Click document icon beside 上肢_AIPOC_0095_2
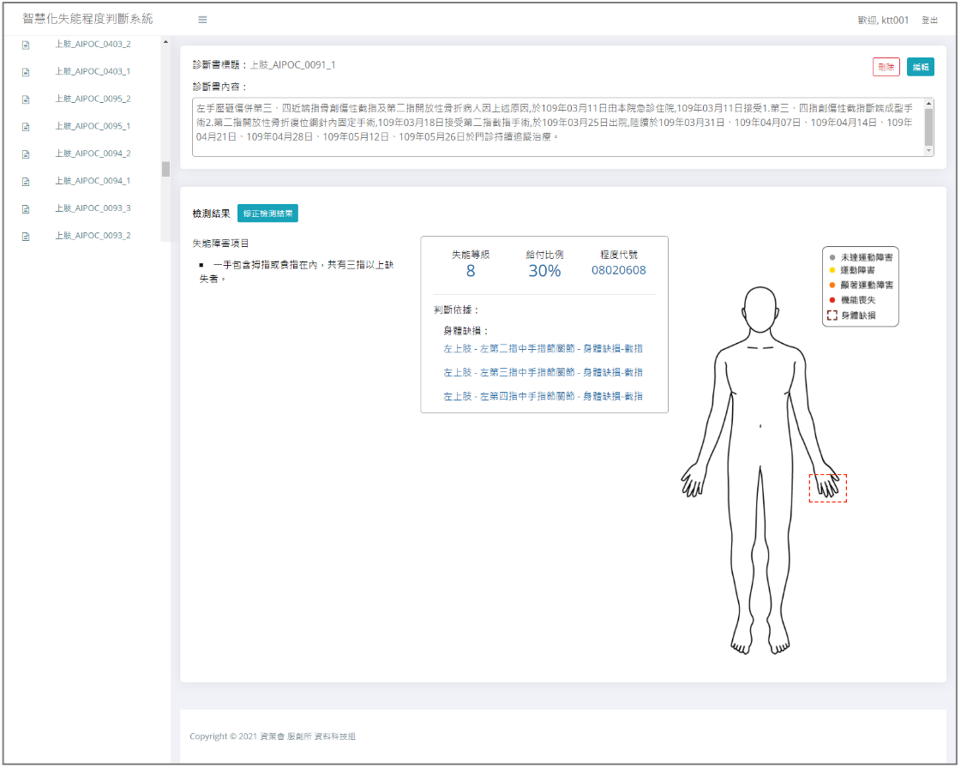 tap(26, 99)
